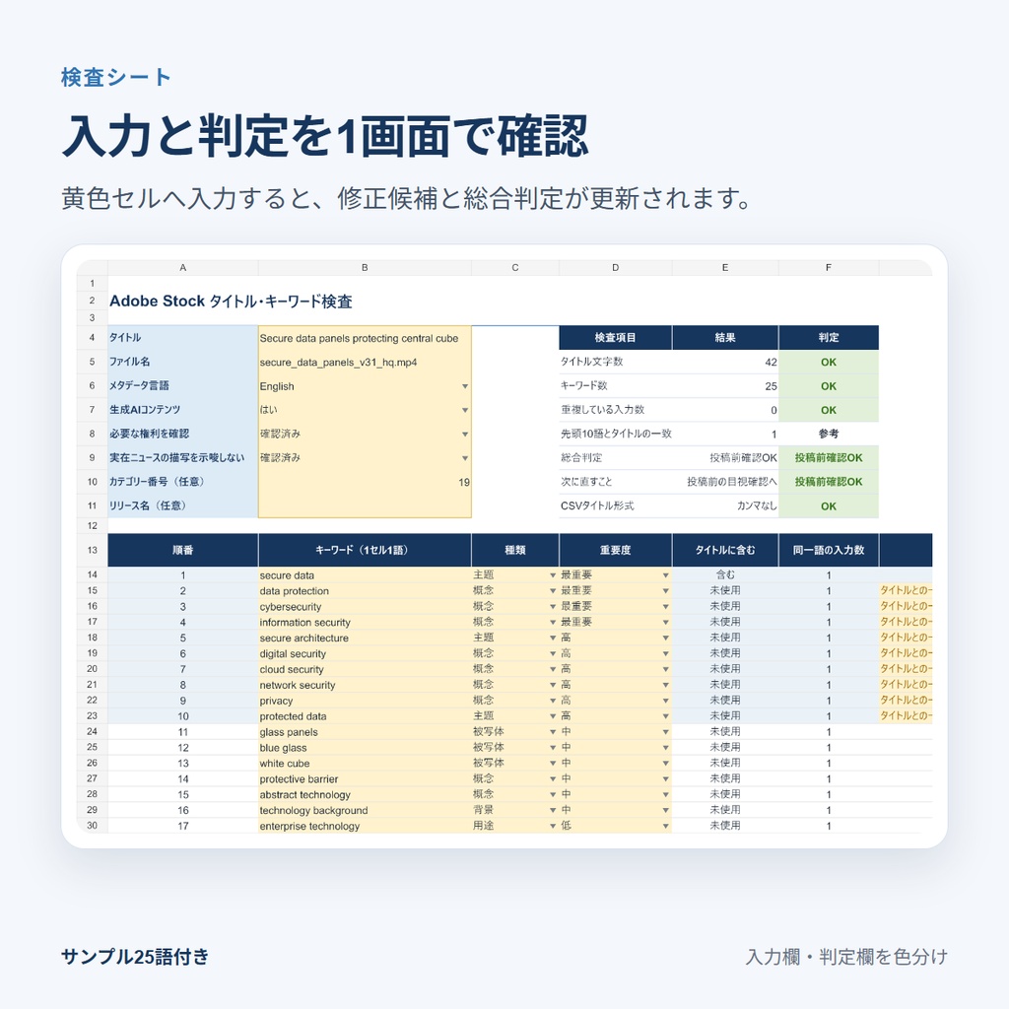Select column E header

point(725,268)
